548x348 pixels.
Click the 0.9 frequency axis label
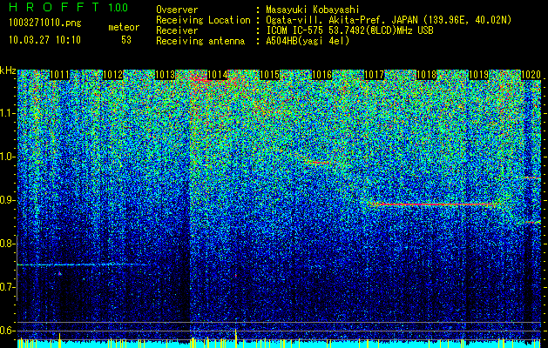(x=7, y=200)
